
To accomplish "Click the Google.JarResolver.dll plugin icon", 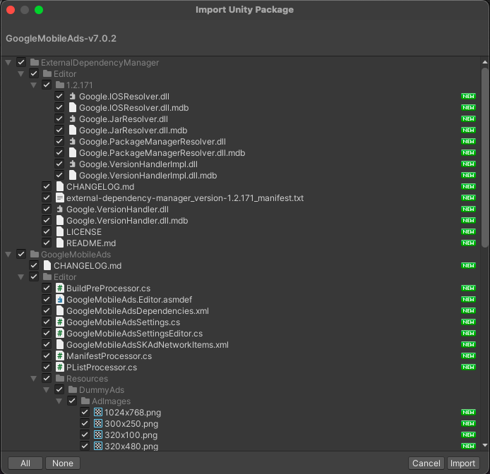I will 72,119.
